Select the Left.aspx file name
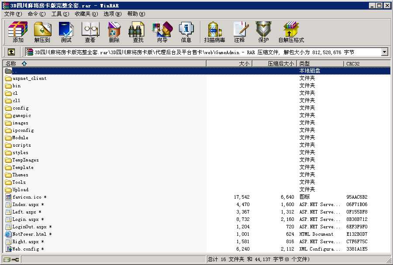This screenshot has width=393, height=265. [x=27, y=212]
